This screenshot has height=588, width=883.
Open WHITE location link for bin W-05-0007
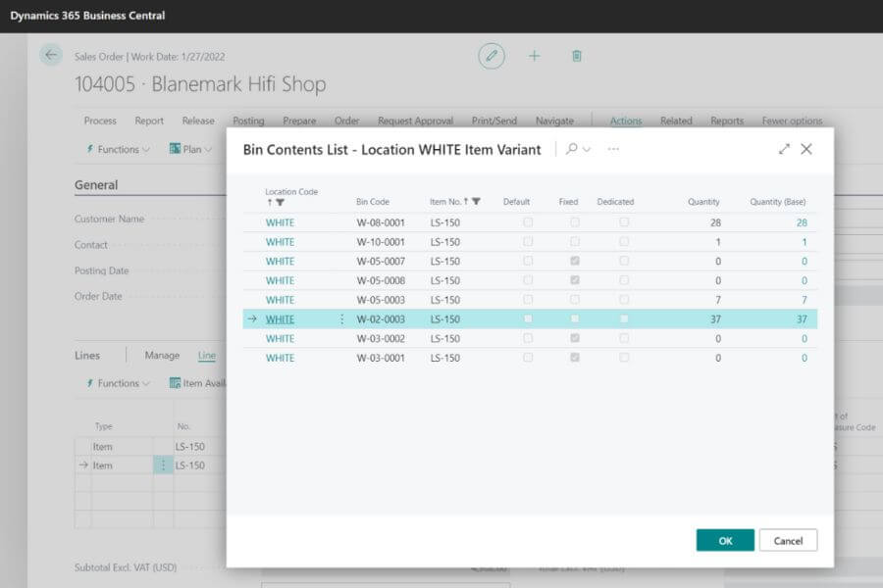pos(280,261)
